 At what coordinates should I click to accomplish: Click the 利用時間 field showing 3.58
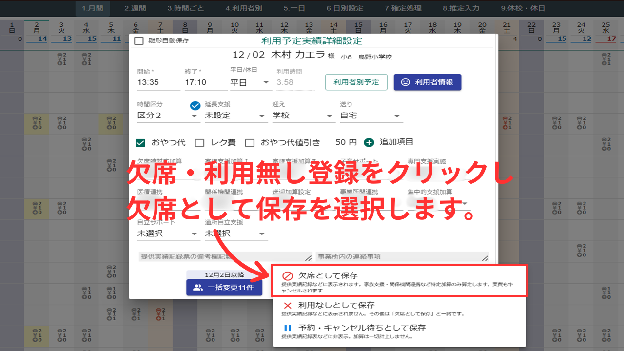[x=295, y=83]
